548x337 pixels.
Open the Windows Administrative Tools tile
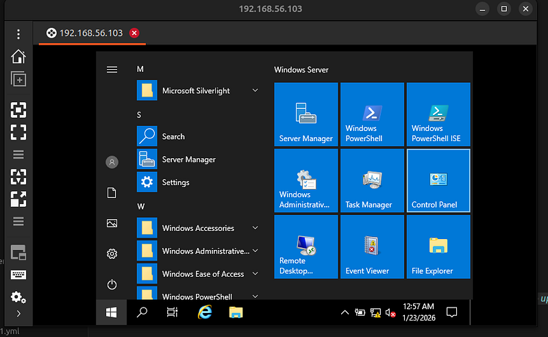(306, 180)
